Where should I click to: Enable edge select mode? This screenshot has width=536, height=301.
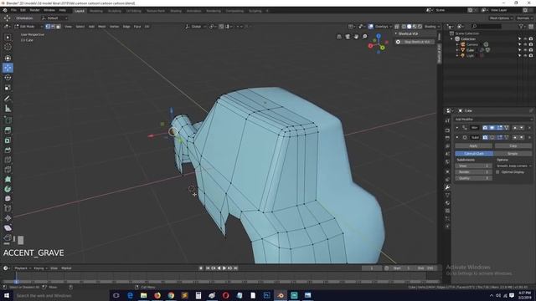(x=53, y=27)
